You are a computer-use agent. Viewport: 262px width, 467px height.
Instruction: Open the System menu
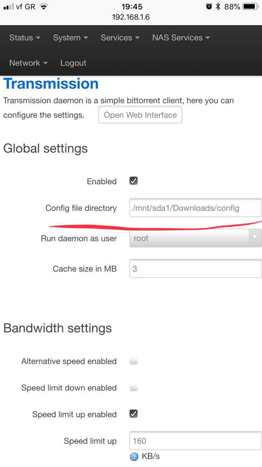[x=71, y=38]
